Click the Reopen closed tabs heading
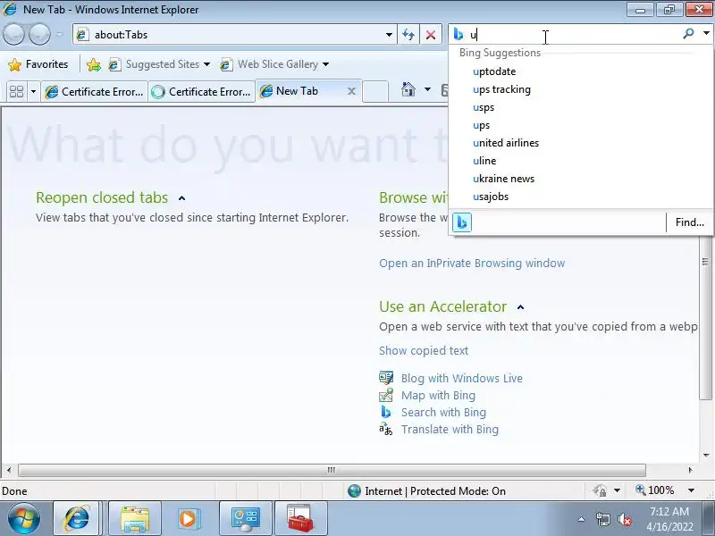This screenshot has width=715, height=536. pos(102,197)
